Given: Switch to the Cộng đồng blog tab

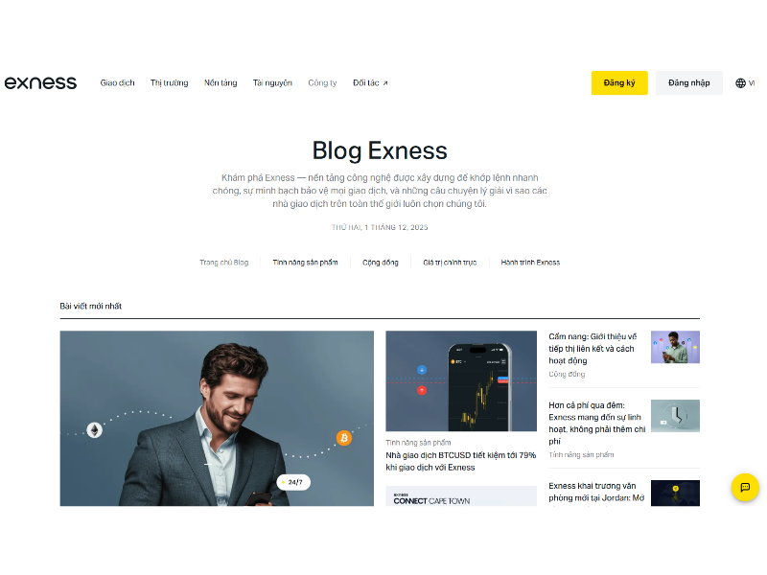Looking at the screenshot, I should [x=381, y=263].
